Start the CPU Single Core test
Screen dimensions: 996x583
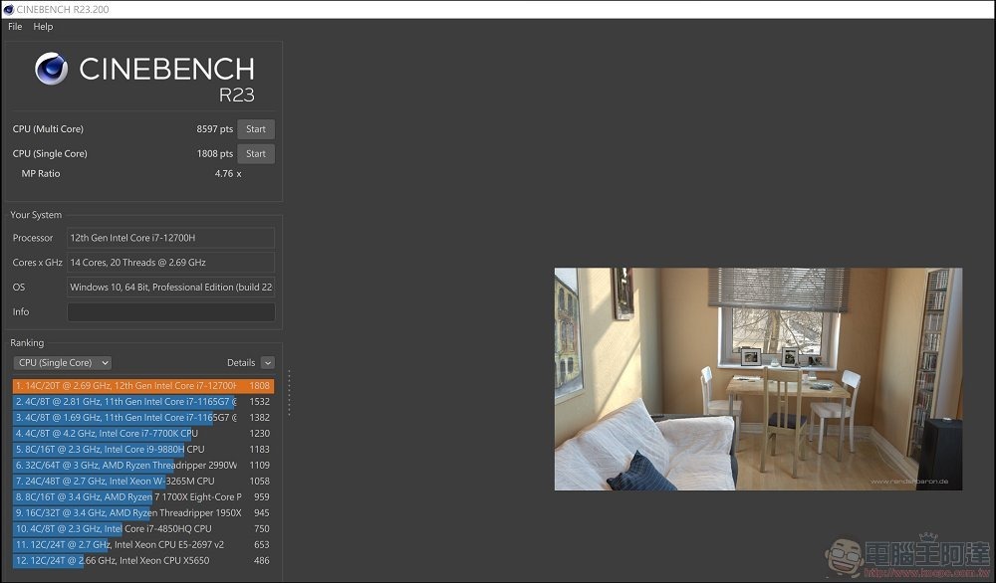[256, 154]
